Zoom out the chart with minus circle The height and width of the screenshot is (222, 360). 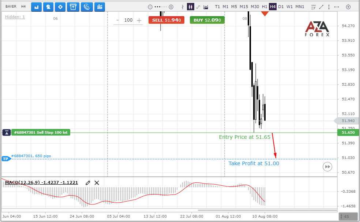(x=150, y=7)
